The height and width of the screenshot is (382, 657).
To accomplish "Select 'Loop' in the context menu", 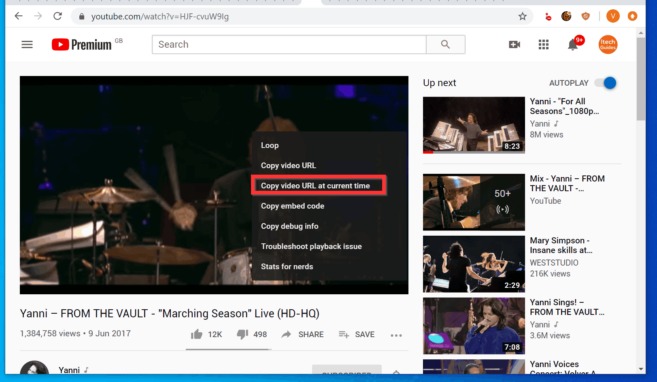I will [270, 145].
